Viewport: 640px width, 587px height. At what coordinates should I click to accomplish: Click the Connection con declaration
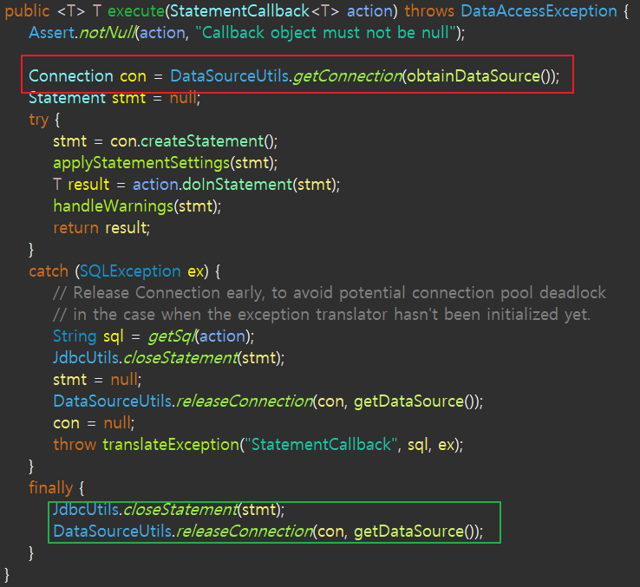pos(88,76)
